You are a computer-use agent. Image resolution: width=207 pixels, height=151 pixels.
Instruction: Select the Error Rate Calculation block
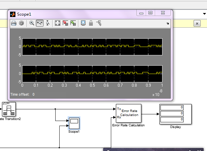129,113
